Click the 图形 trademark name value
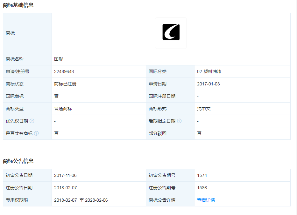The image size is (297, 215). coord(59,59)
